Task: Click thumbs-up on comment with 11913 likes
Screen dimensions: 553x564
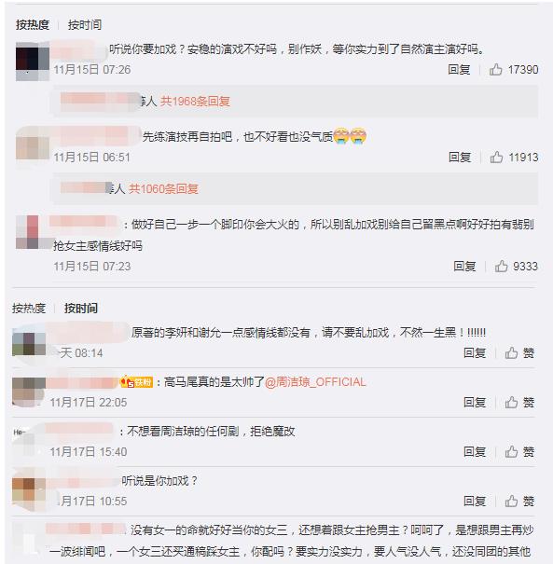Action: pyautogui.click(x=514, y=158)
